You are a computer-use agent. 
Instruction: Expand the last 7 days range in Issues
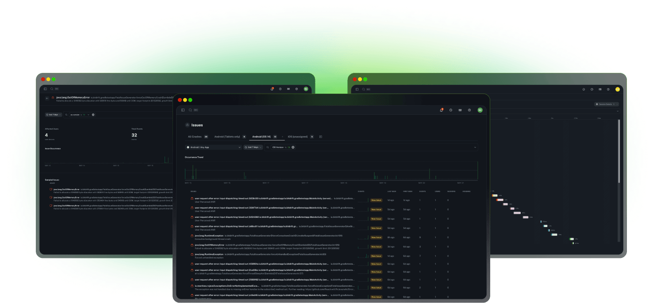pos(253,147)
